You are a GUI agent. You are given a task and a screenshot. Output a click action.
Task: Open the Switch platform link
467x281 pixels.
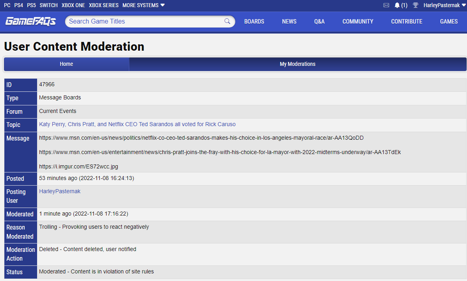tap(49, 5)
